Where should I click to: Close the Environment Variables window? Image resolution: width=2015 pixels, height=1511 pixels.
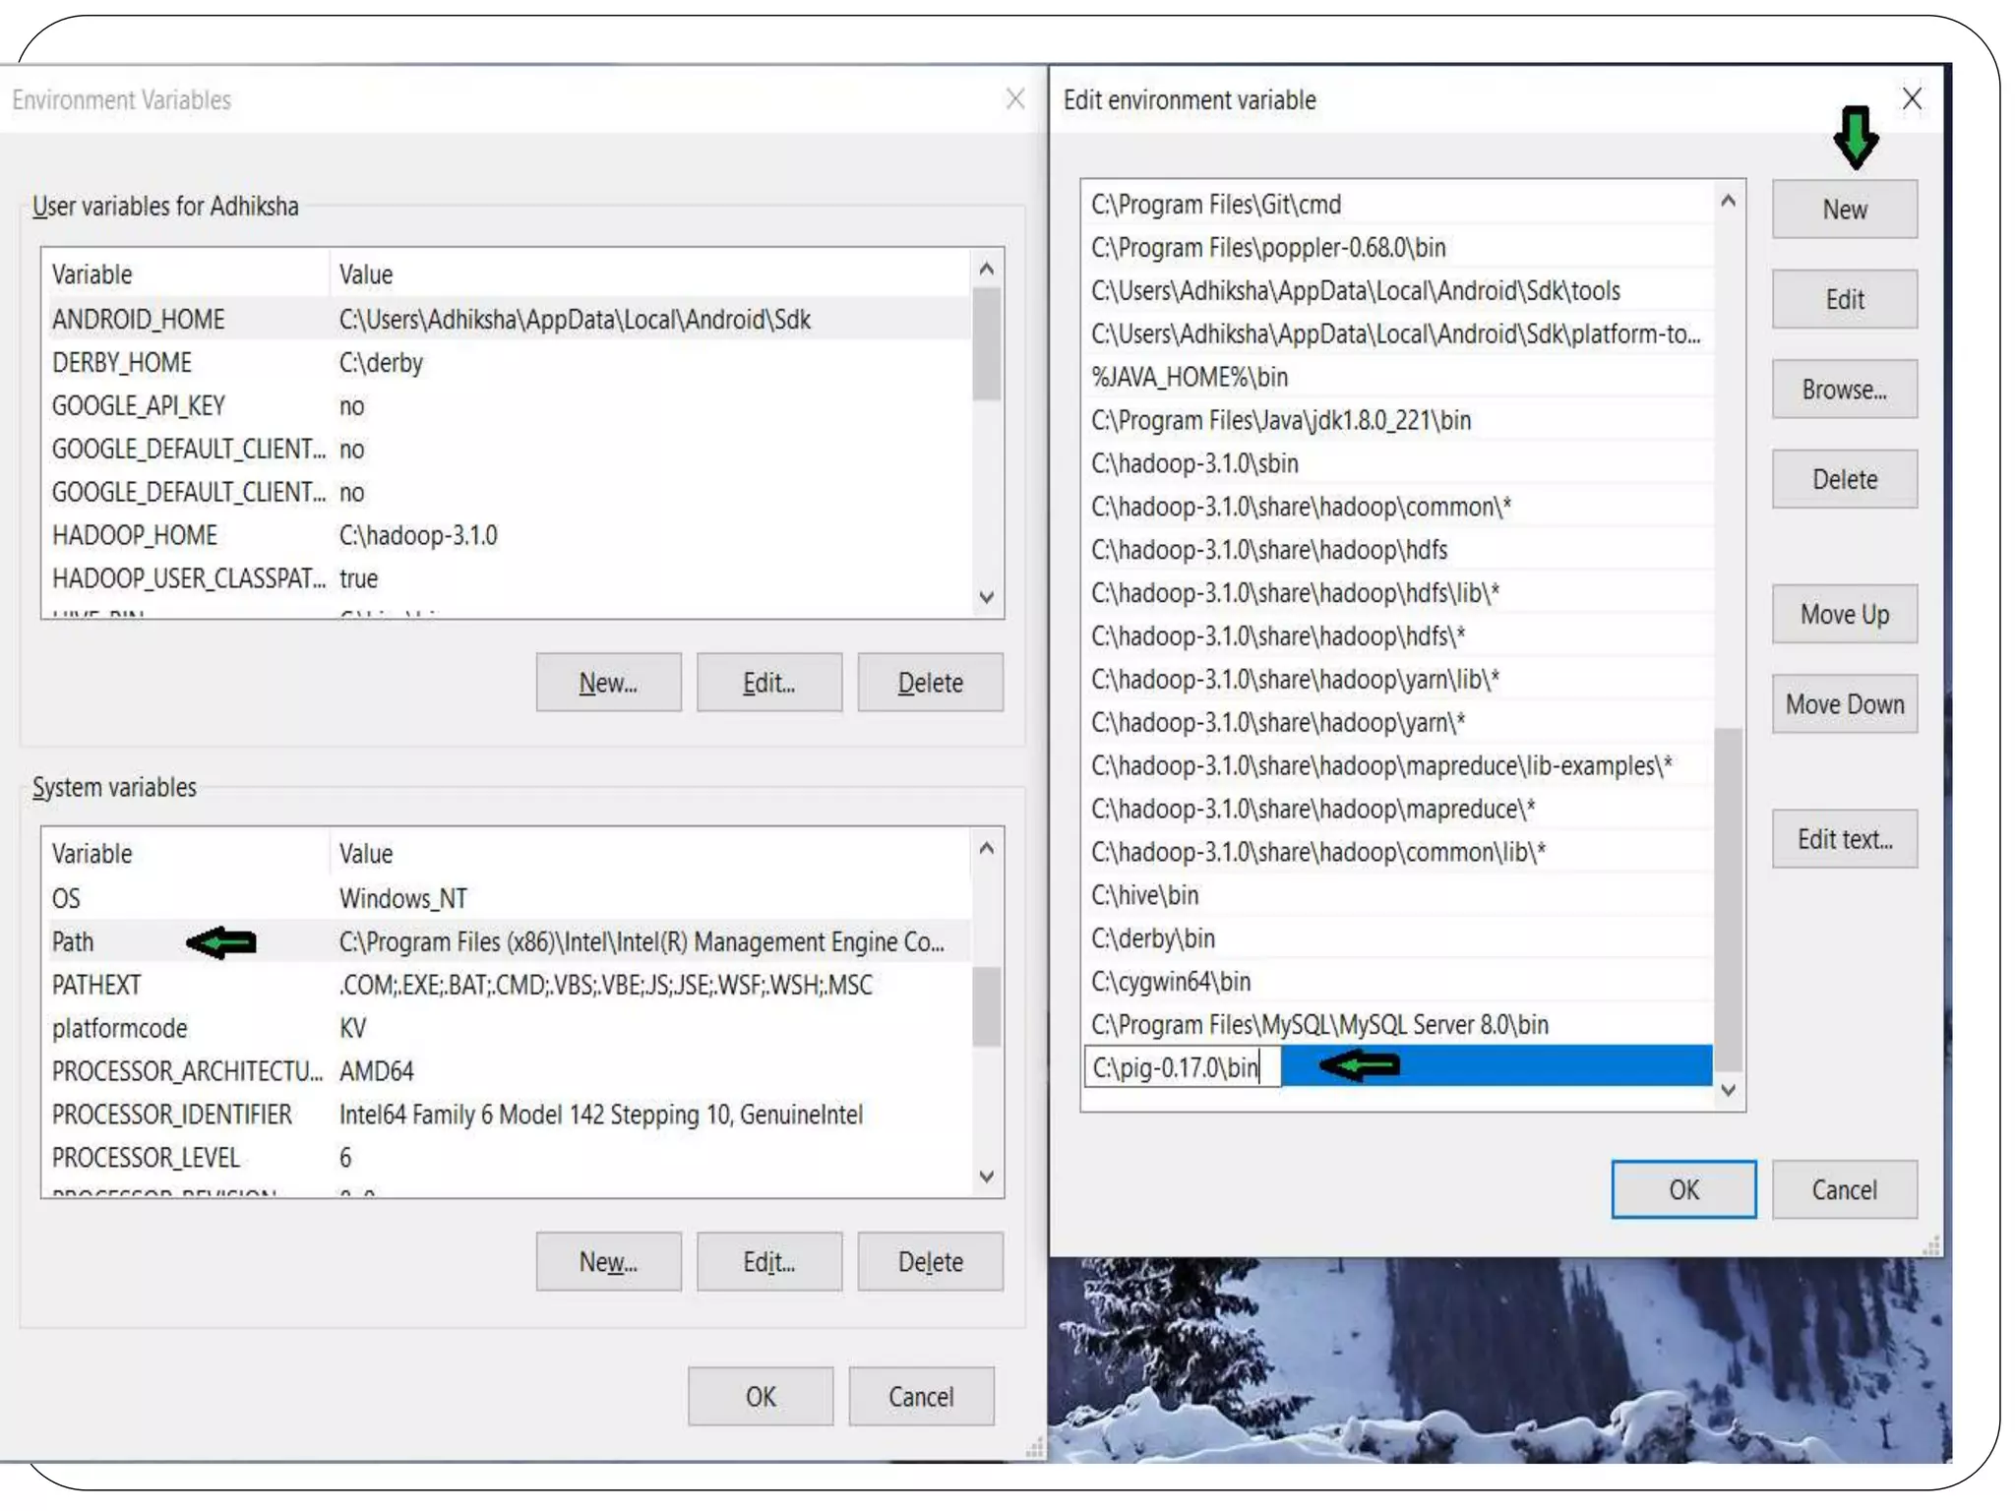pyautogui.click(x=1015, y=98)
